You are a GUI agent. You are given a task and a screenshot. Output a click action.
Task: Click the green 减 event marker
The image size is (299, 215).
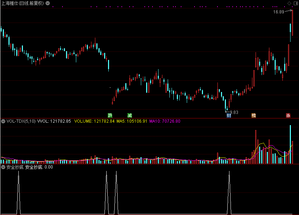coord(130,115)
